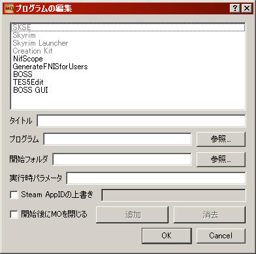Screen dimensions: 256x254
Task: Focus the プログラム path field
Action: 118,139
